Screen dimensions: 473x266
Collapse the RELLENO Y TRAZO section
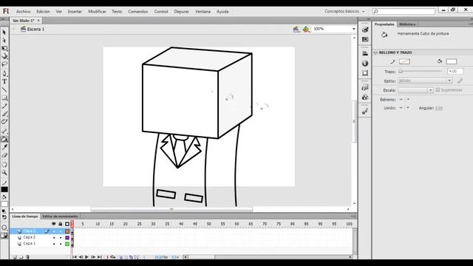point(375,52)
